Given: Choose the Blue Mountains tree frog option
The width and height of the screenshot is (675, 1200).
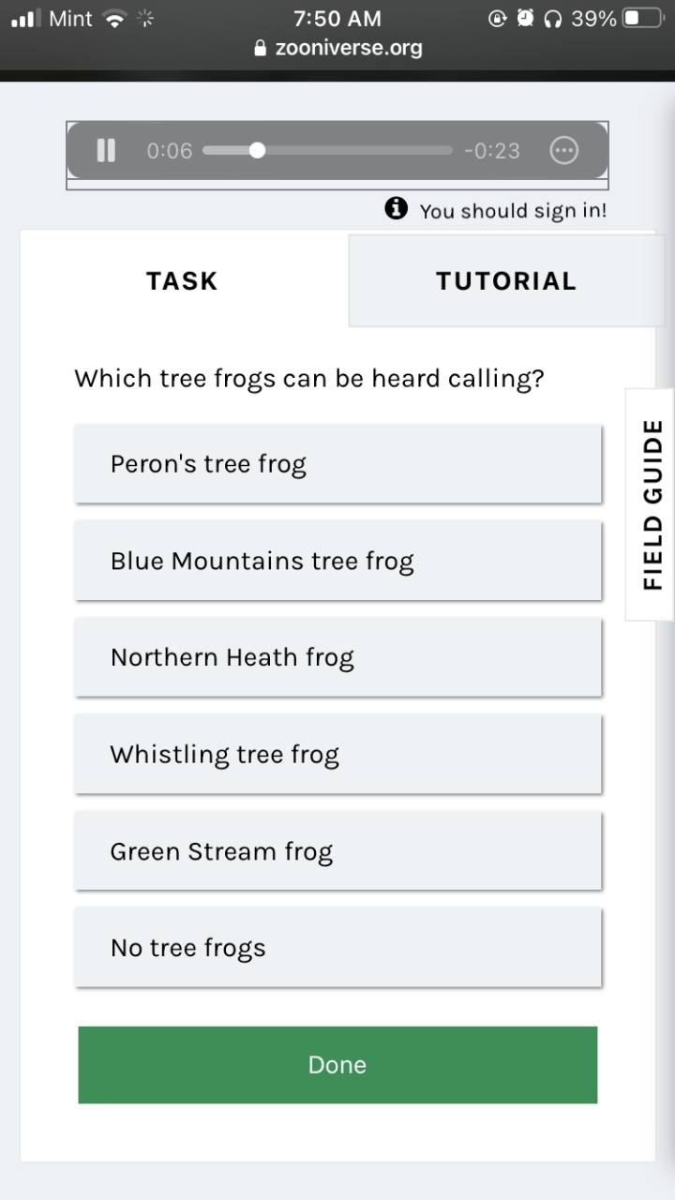Looking at the screenshot, I should (x=337, y=561).
